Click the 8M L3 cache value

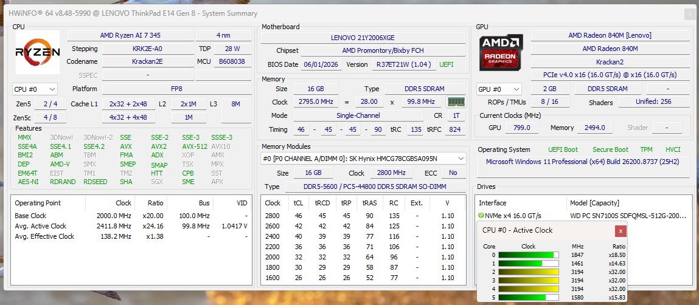coord(236,111)
